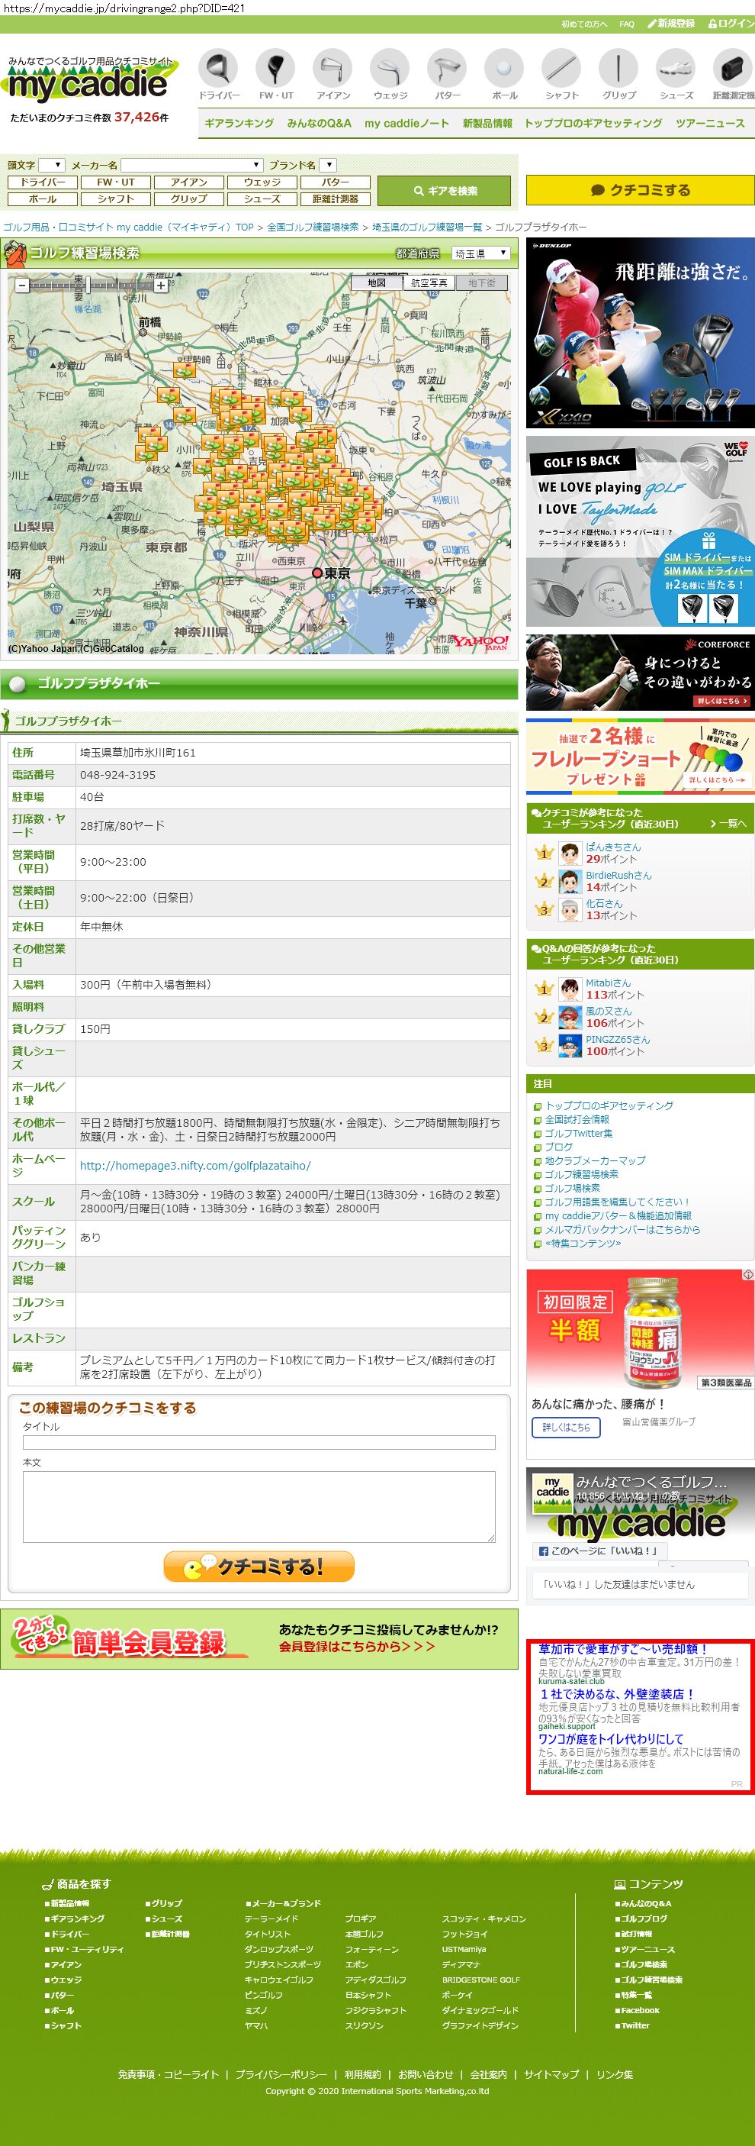Open サイトマップ footer link
Screen dimensions: 755x2146
click(x=551, y=2074)
